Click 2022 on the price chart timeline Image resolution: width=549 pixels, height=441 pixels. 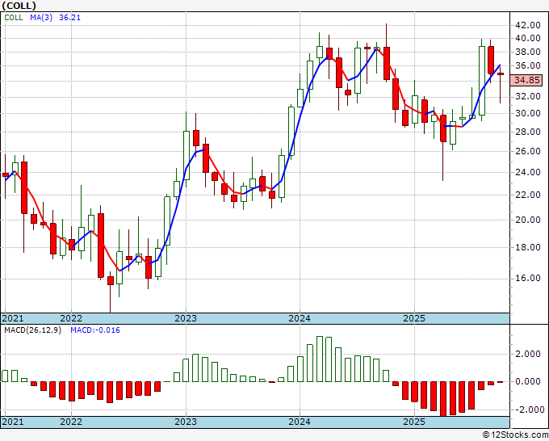pyautogui.click(x=71, y=318)
